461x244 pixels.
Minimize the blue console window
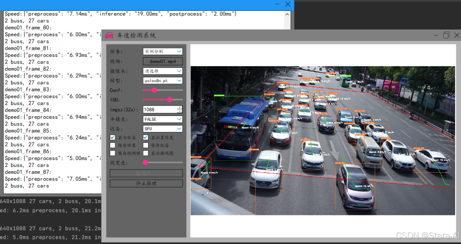pyautogui.click(x=277, y=4)
